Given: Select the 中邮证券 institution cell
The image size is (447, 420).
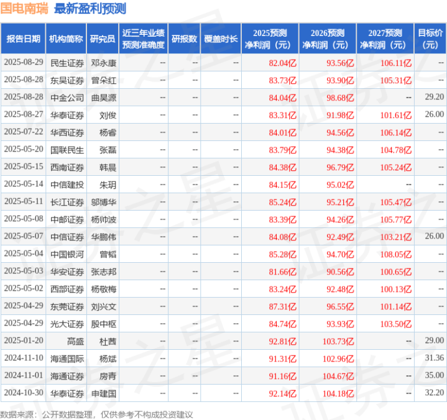Looking at the screenshot, I should pos(67,220).
